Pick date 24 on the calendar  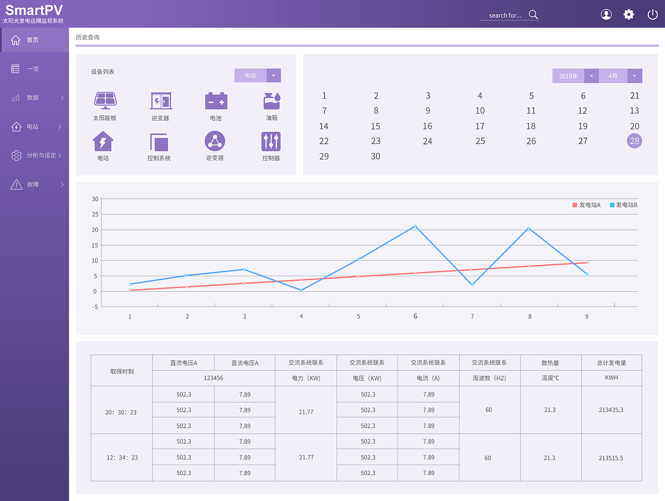coord(428,141)
